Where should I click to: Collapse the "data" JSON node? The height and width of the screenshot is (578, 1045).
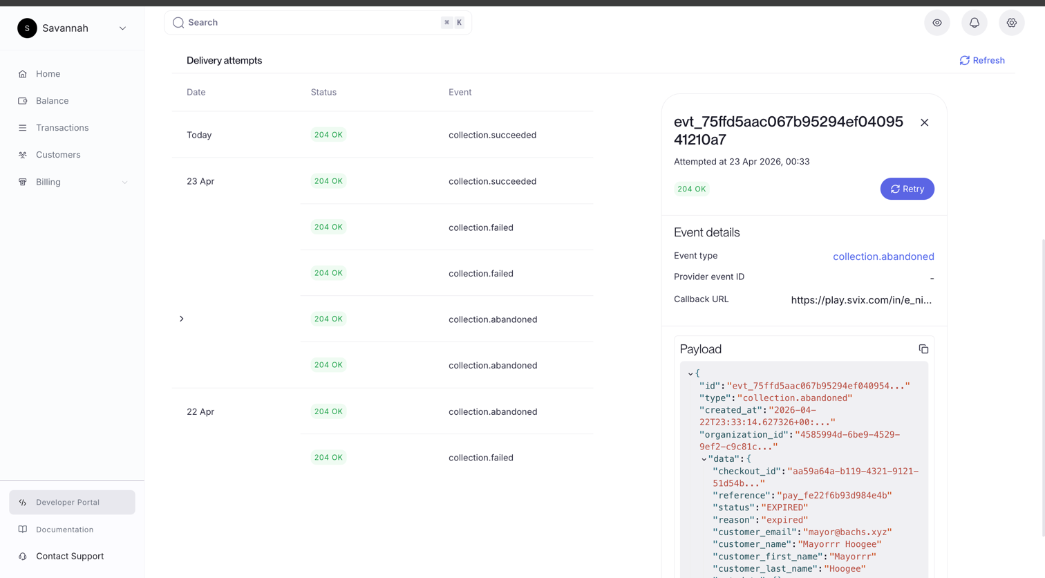pyautogui.click(x=704, y=459)
